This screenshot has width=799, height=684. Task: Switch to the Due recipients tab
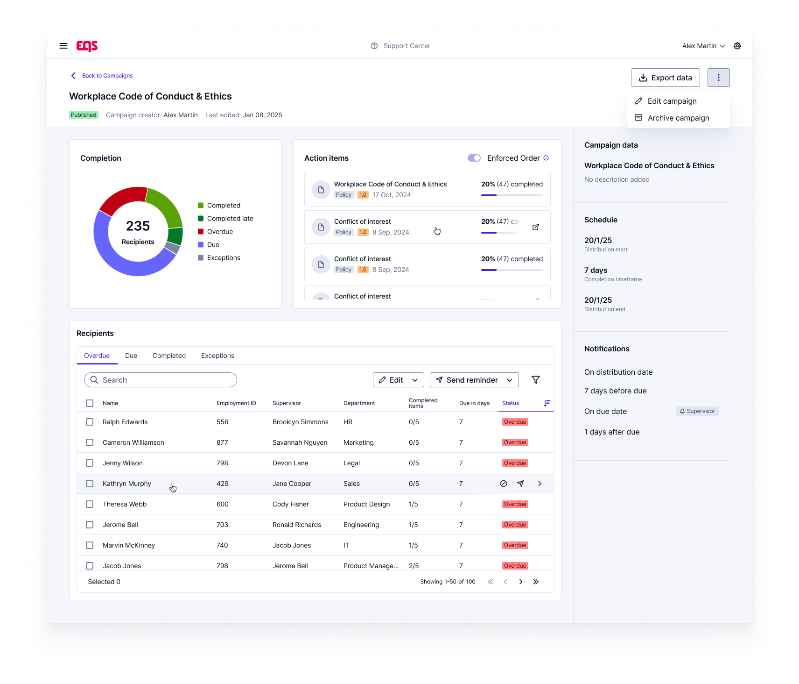(x=131, y=356)
